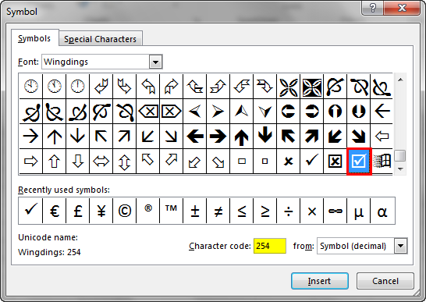Select the left-pointing delete-key X symbol
The height and width of the screenshot is (302, 426).
[x=148, y=111]
